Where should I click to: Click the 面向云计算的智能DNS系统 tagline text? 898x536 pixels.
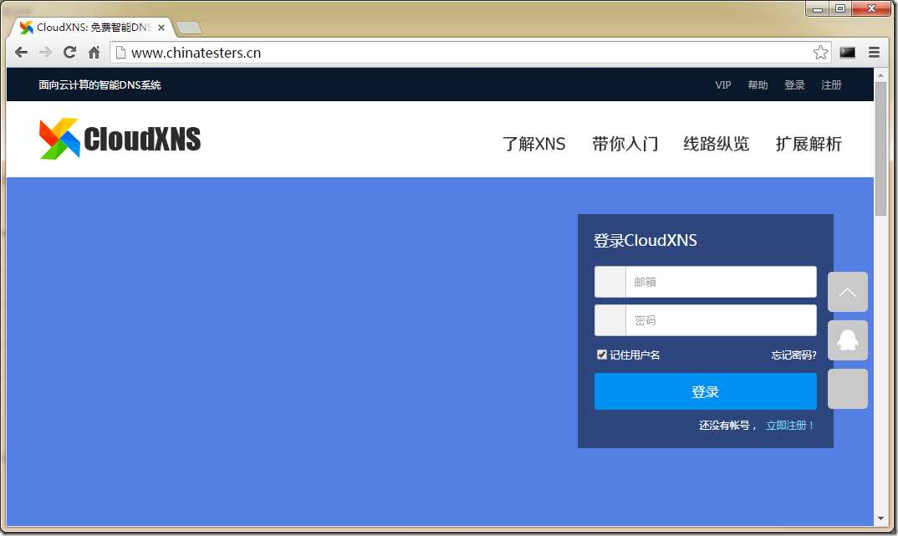(99, 84)
